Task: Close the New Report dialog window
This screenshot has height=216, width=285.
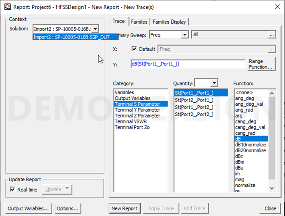Action: 277,7
